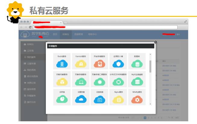Select the 分布式文件存储服务 icon

point(118,82)
